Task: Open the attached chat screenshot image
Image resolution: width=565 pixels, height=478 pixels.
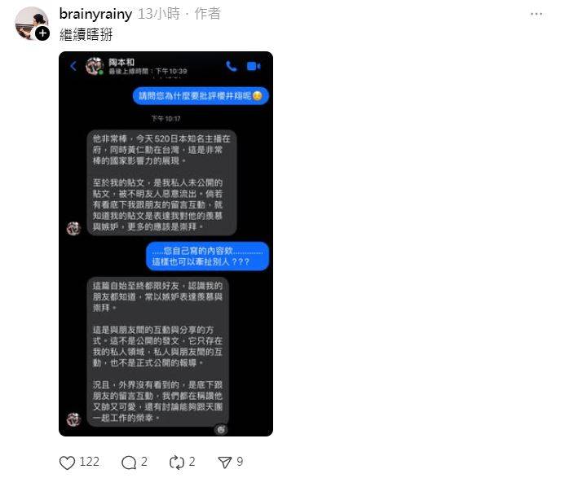Action: click(x=166, y=243)
